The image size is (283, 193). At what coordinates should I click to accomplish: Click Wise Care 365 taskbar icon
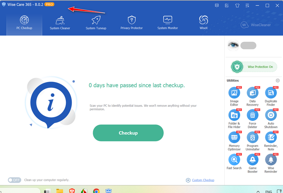109,191
